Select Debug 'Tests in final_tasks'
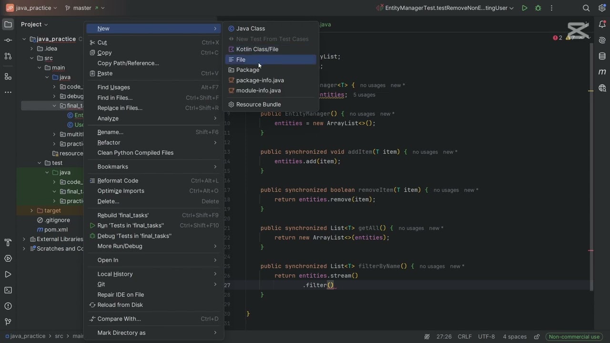 pyautogui.click(x=154, y=236)
